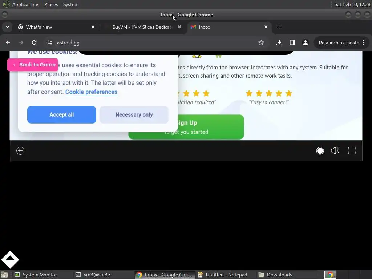Open the Applications menu
Viewport: 372px width, 279px height.
[26, 4]
